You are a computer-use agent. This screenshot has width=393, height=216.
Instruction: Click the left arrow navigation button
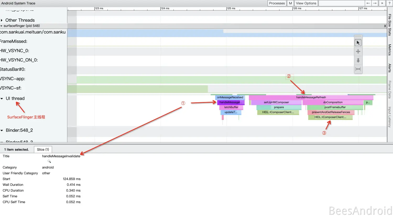coord(368,3)
